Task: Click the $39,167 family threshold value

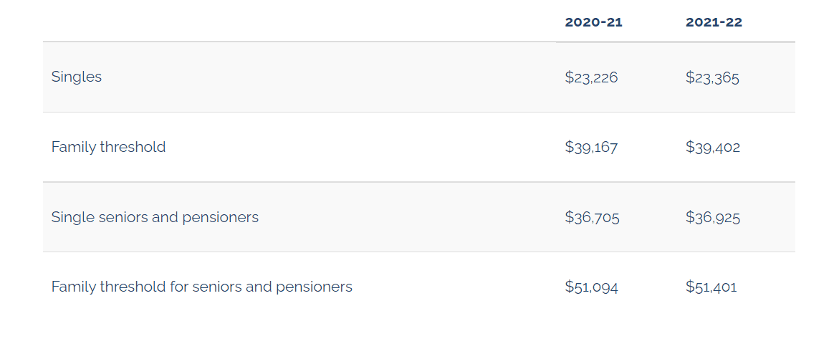Action: 591,147
